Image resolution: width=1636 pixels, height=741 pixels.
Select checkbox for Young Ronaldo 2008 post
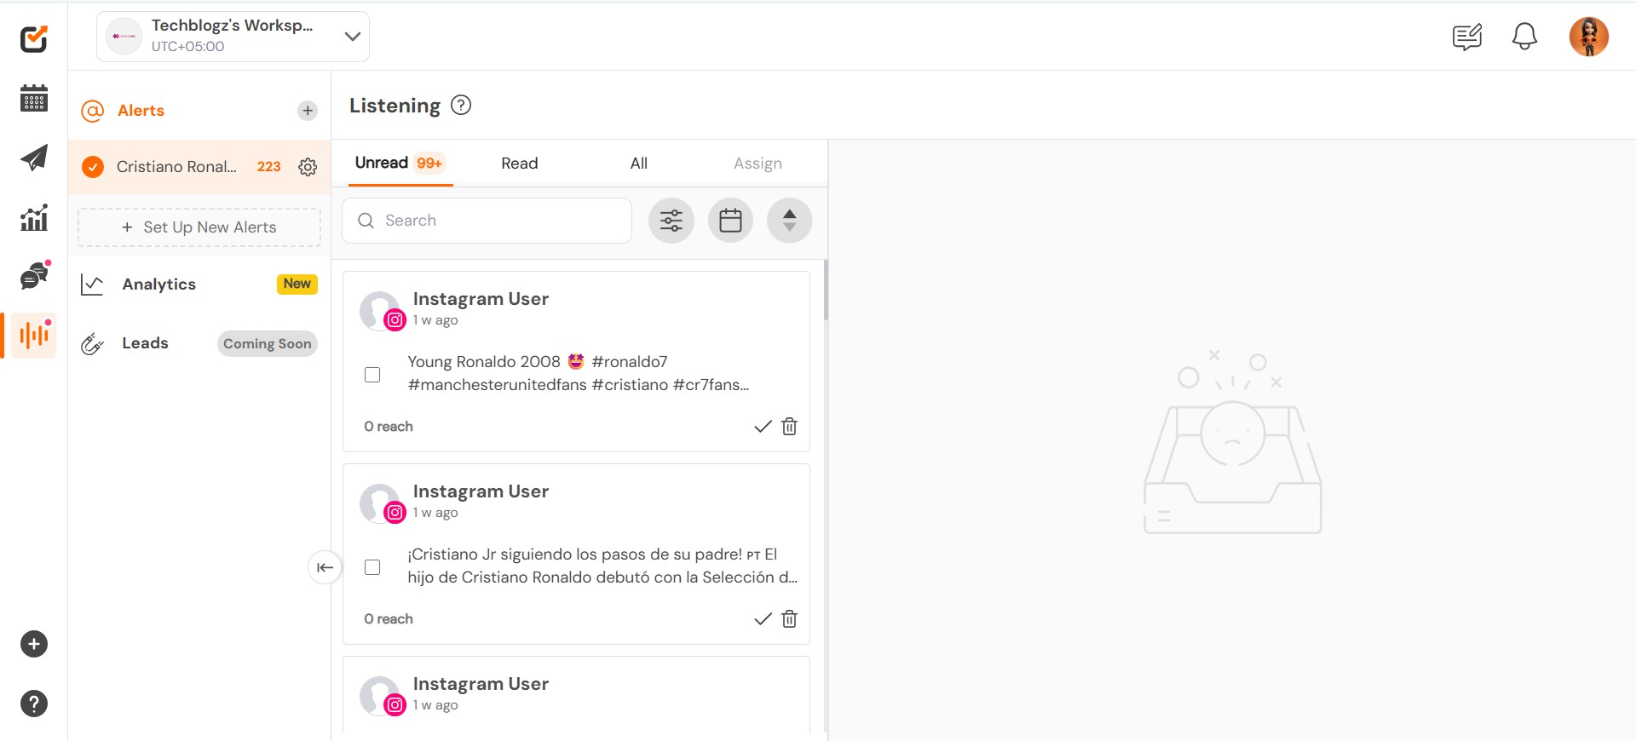372,375
